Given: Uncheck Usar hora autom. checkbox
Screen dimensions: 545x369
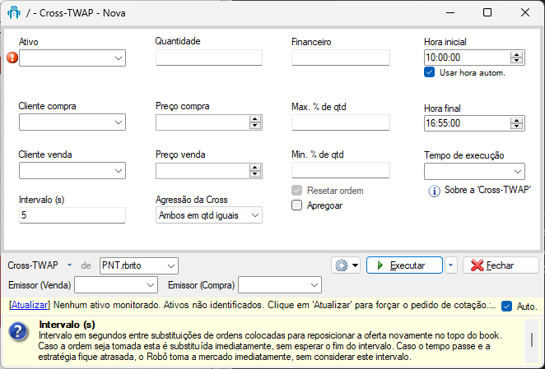Looking at the screenshot, I should pos(429,72).
